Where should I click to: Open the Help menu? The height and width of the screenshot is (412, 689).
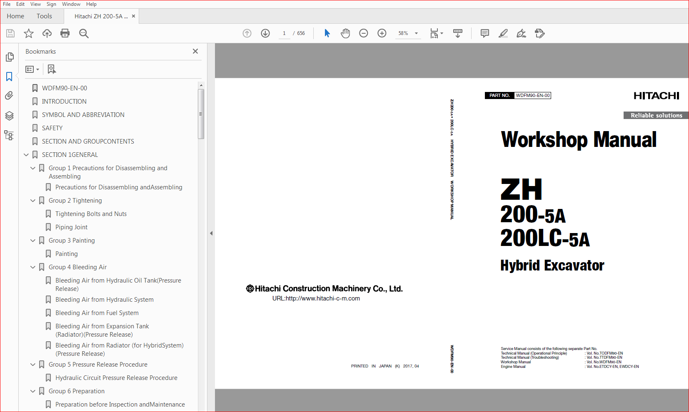pyautogui.click(x=91, y=4)
